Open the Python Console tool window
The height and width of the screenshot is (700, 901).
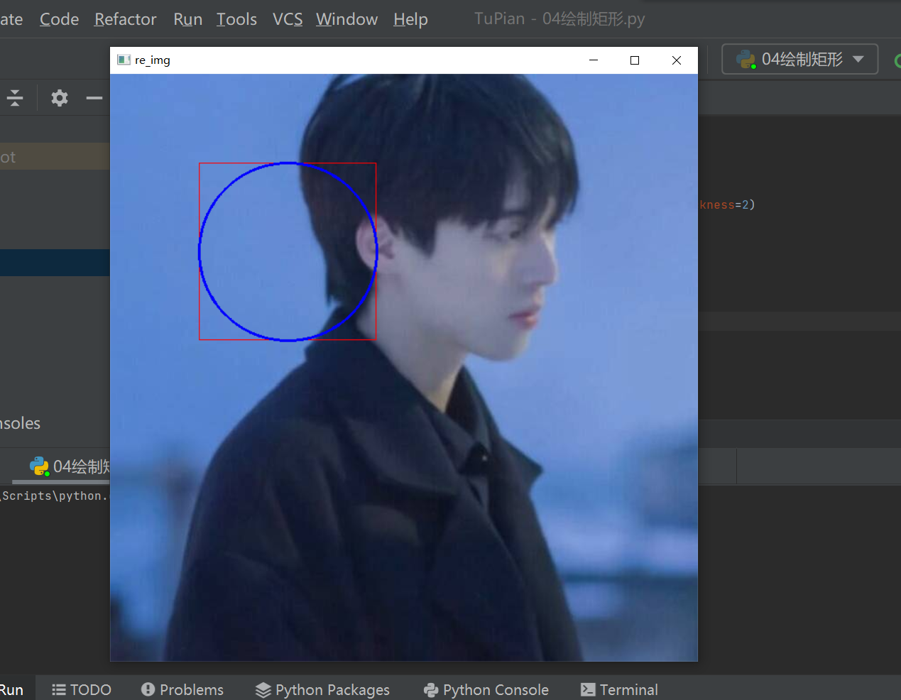pos(486,689)
